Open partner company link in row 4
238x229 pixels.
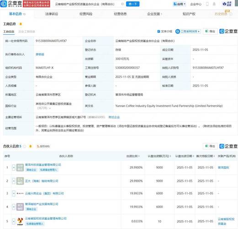tap(42, 204)
